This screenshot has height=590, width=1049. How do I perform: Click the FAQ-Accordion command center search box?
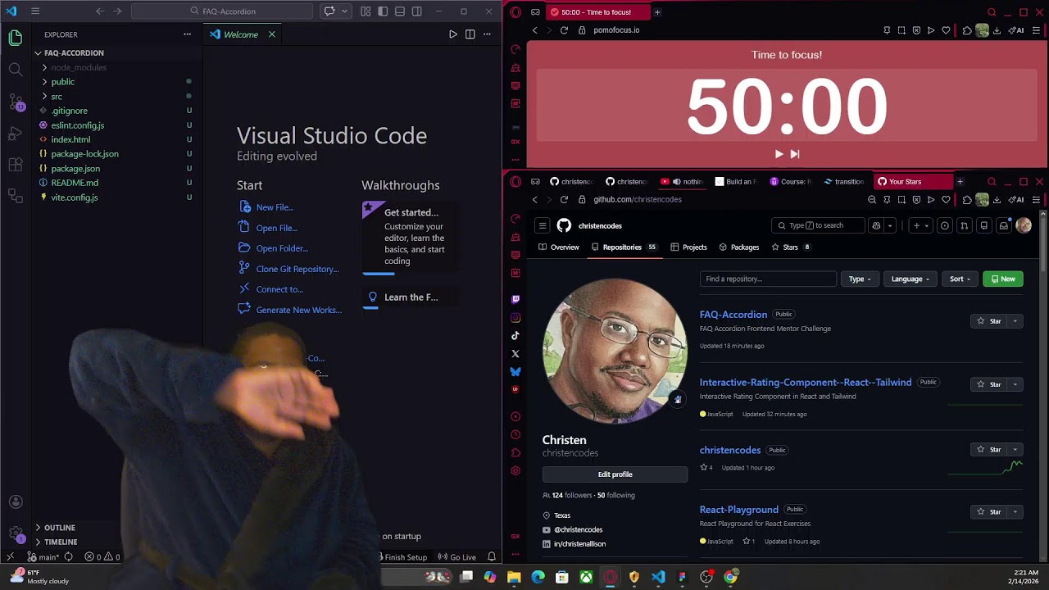(x=222, y=11)
